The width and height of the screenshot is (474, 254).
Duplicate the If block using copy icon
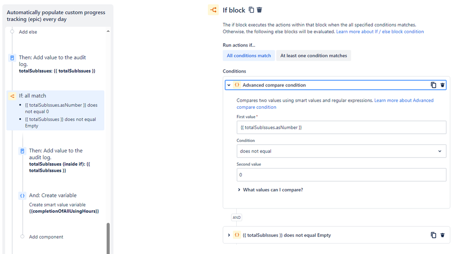pos(251,9)
